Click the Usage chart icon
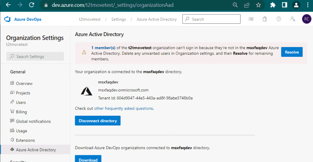 pos(12,130)
